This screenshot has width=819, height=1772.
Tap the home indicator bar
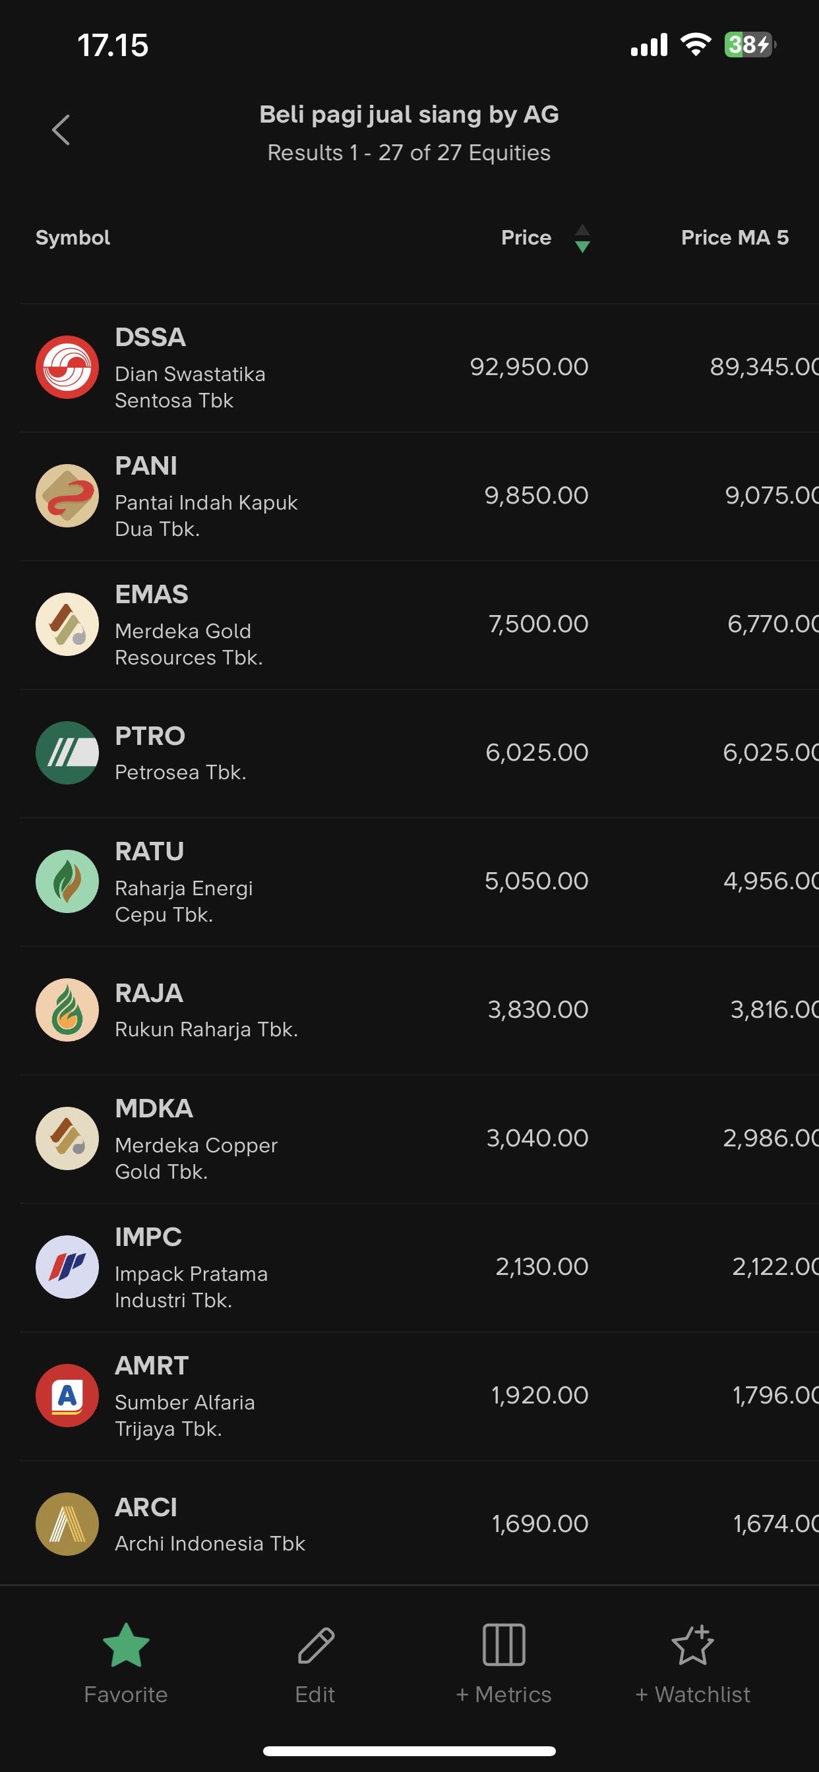pos(409,1751)
